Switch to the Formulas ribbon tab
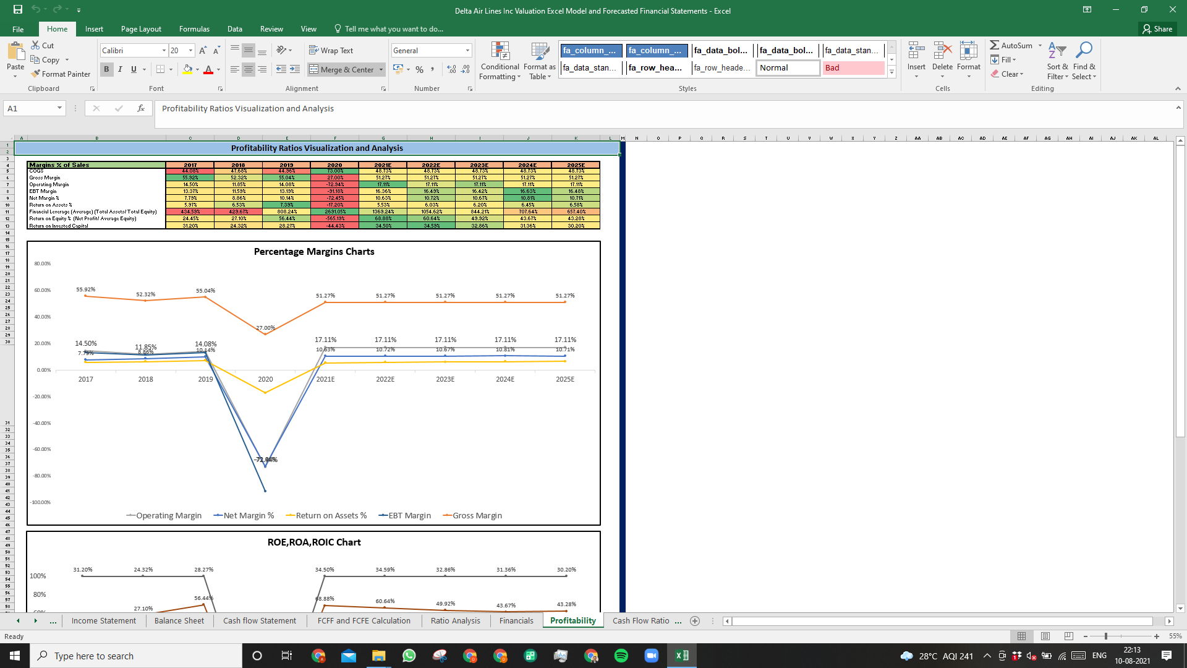The height and width of the screenshot is (668, 1187). [x=194, y=28]
